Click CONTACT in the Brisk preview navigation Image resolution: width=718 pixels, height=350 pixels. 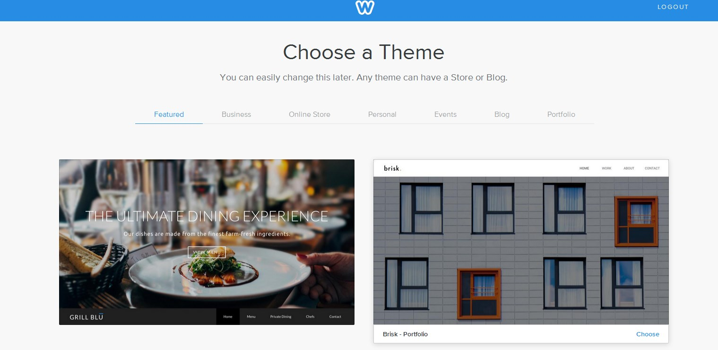click(x=652, y=168)
